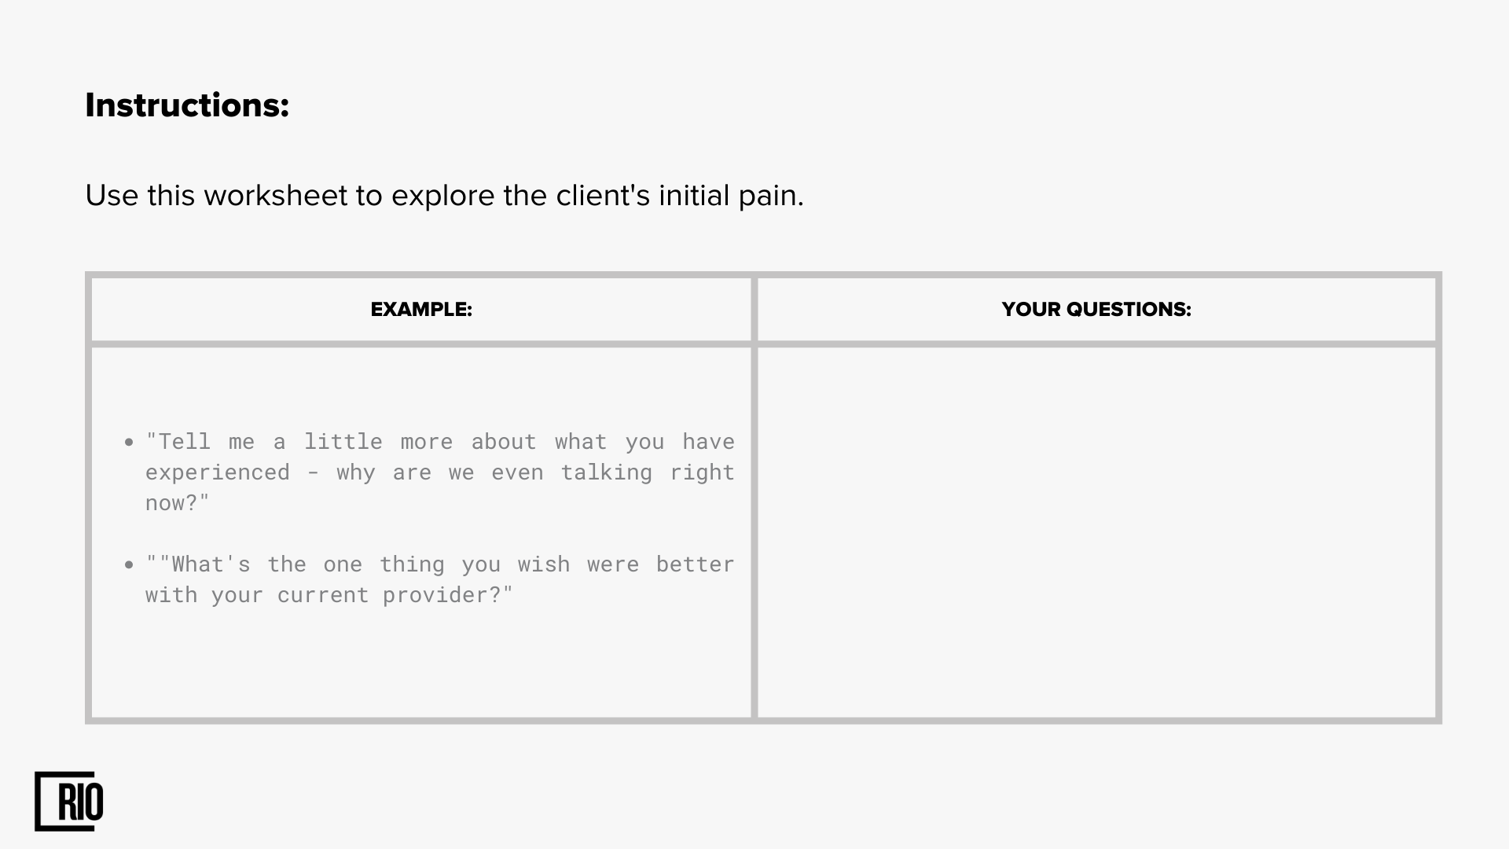The image size is (1509, 849).
Task: Click the word 'provider?' in second example
Action: click(447, 595)
